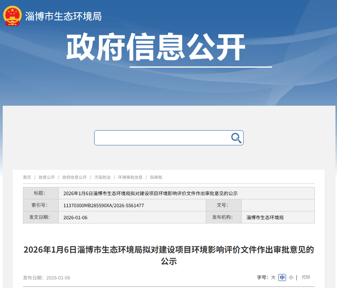Select 拟审批 in breadcrumb trail

(156, 177)
